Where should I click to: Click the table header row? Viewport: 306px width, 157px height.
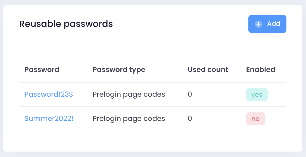coord(168,70)
